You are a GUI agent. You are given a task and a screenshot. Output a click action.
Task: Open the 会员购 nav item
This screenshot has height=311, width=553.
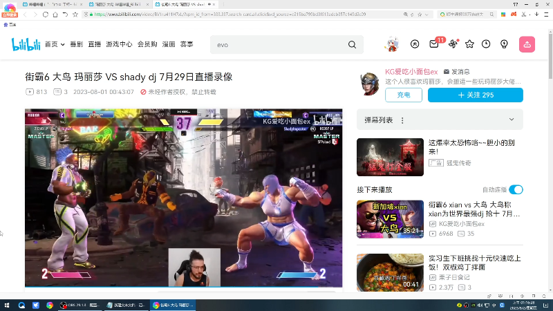[147, 44]
